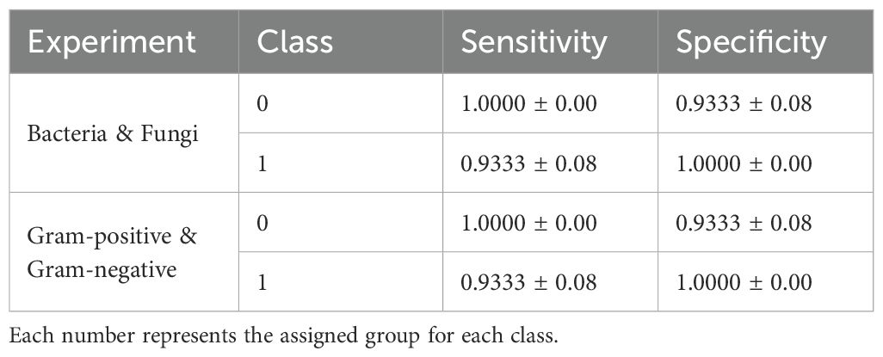This screenshot has height=357, width=883.
Task: Click Gram experiment class 1 sensitivity value
Action: click(528, 282)
